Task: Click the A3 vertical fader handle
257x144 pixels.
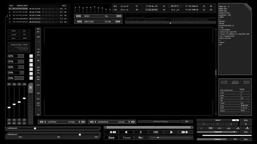Action: coord(24,98)
